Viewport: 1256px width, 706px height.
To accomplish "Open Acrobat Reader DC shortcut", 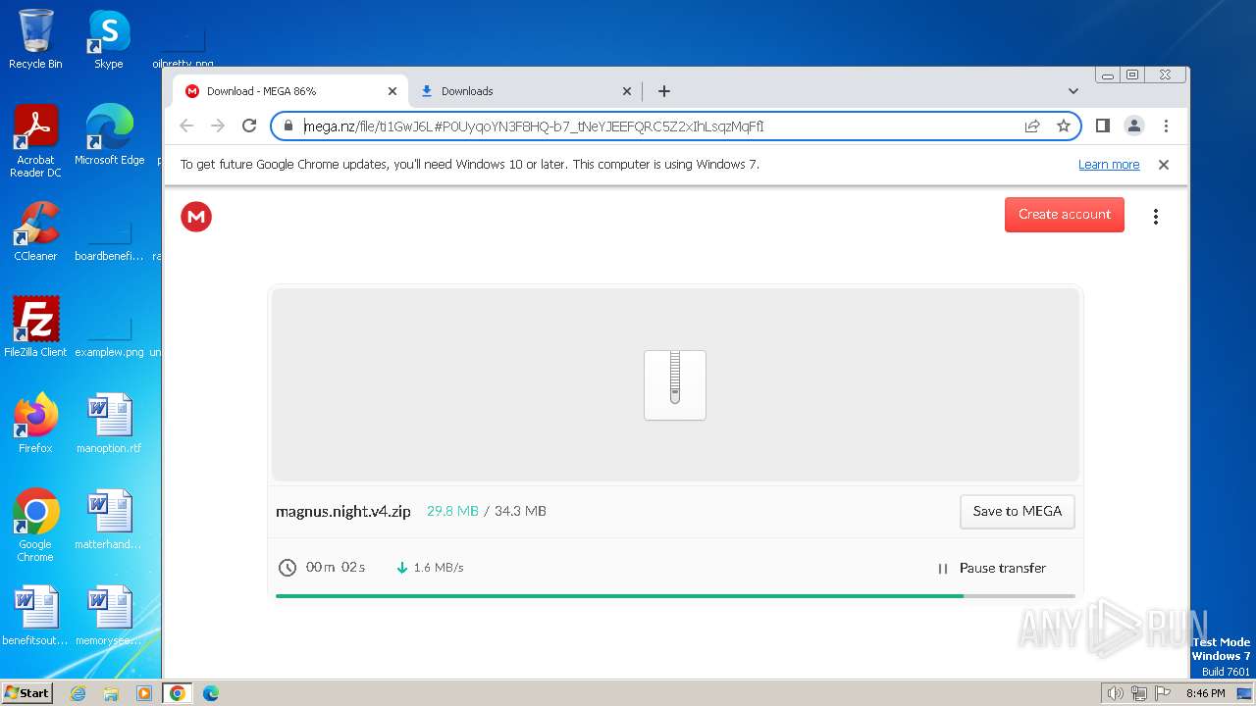I will point(35,141).
